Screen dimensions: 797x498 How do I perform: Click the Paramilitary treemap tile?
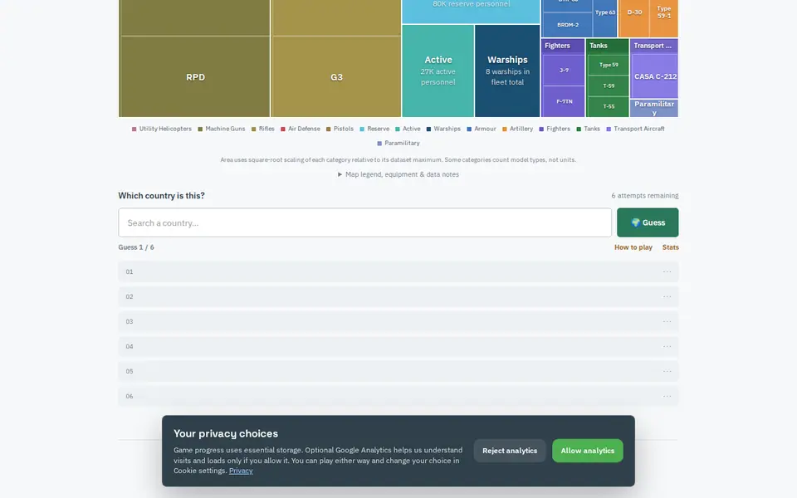coord(654,108)
